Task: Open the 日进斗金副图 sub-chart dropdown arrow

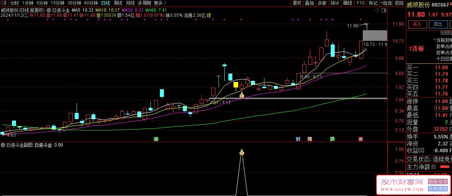Action: click(x=3, y=145)
